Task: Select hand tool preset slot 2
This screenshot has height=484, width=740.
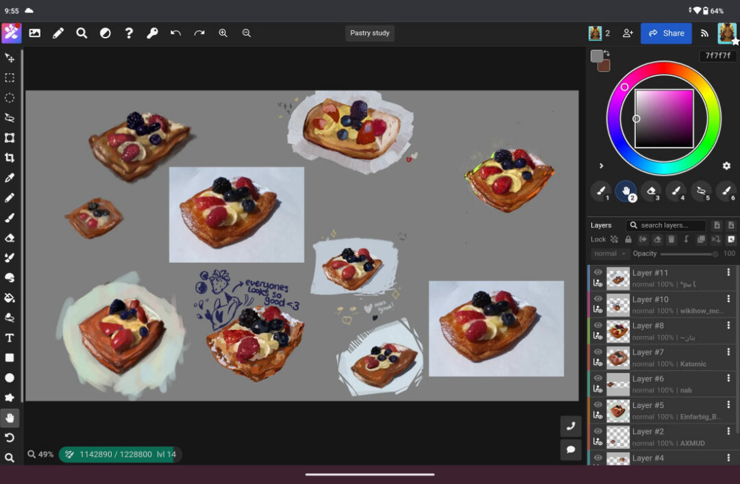Action: tap(626, 191)
